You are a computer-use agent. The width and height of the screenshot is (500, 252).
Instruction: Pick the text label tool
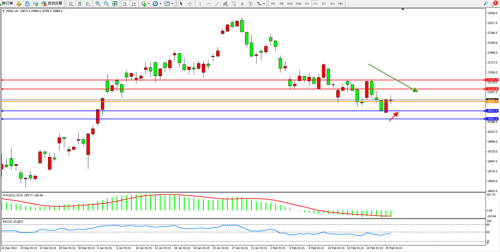click(242, 4)
